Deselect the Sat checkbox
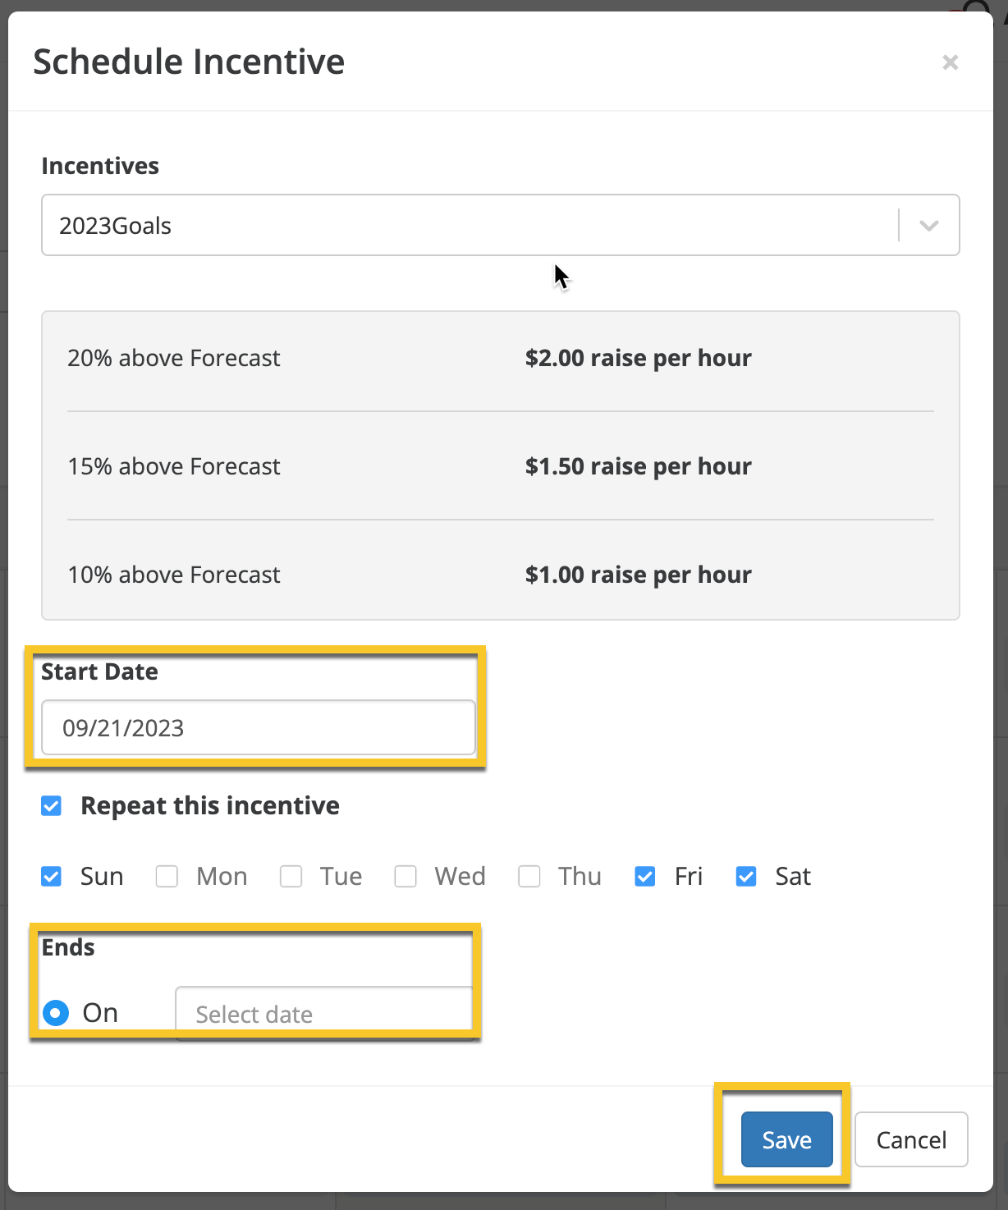Screen dimensions: 1008x1210 point(746,877)
